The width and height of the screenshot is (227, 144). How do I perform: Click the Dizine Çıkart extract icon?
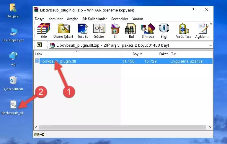click(63, 31)
